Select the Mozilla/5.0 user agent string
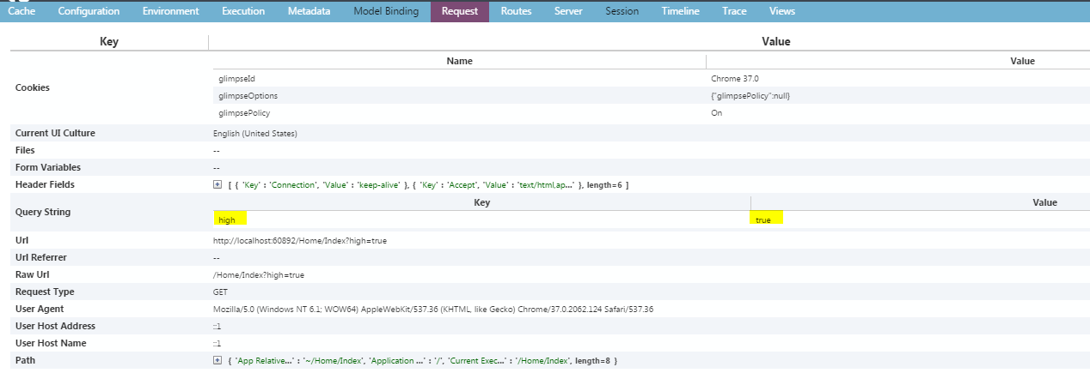This screenshot has width=1090, height=385. 433,309
